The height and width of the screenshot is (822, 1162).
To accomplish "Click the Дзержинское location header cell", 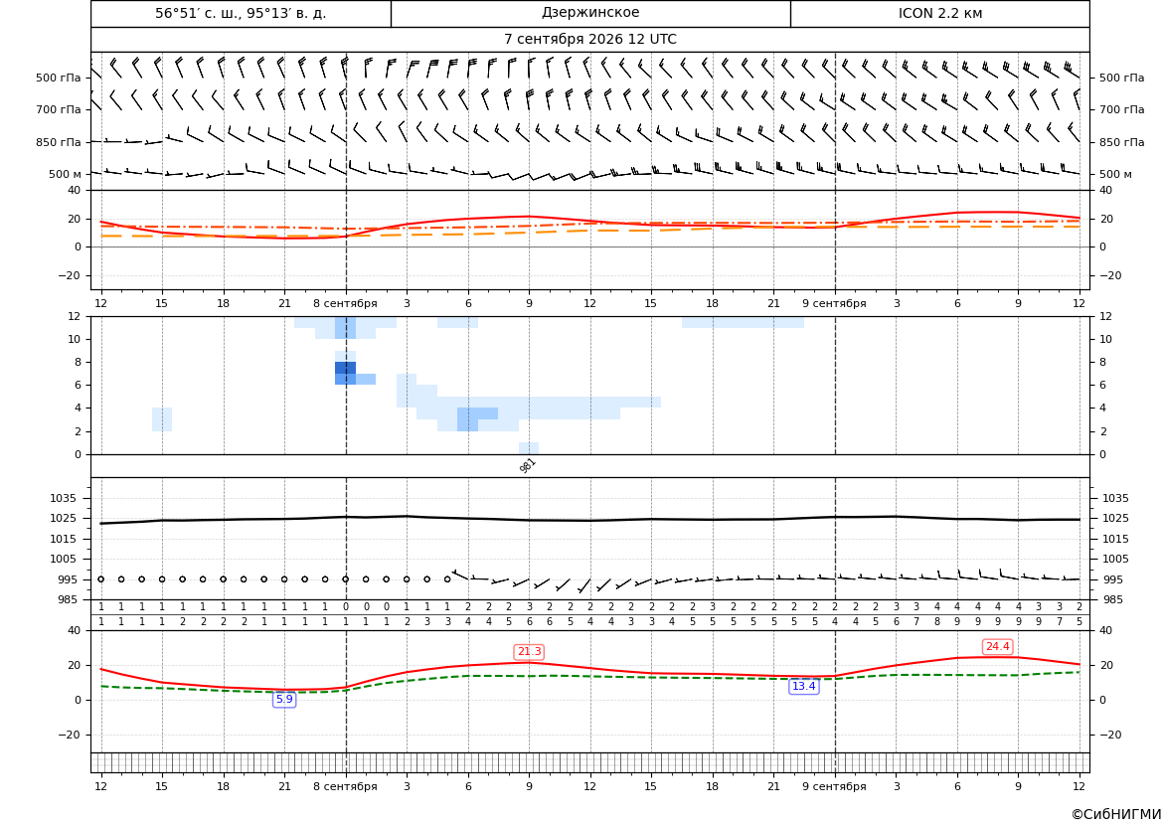I will (590, 13).
